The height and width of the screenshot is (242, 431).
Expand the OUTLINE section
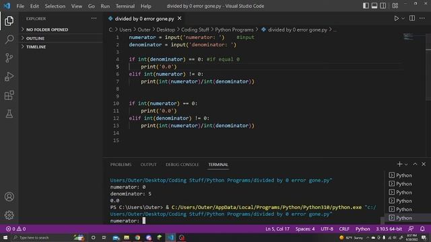(61, 38)
